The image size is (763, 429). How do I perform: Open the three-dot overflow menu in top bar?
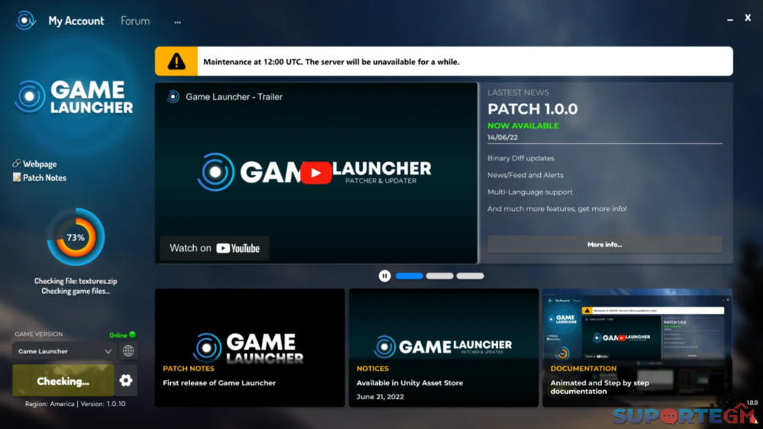178,22
